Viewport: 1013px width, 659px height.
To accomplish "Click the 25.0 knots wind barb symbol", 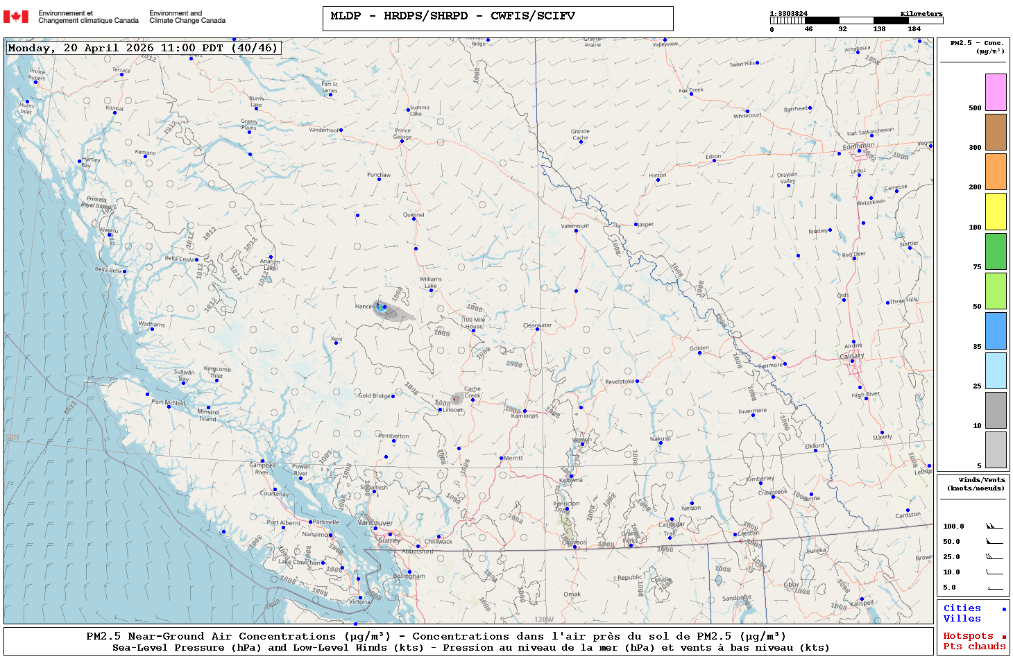I will 994,557.
